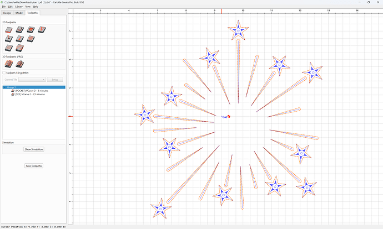
Task: Click the Simulation section label
Action: click(8, 143)
